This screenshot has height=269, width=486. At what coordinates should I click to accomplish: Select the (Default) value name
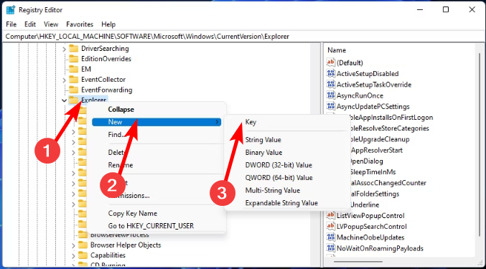tap(350, 63)
